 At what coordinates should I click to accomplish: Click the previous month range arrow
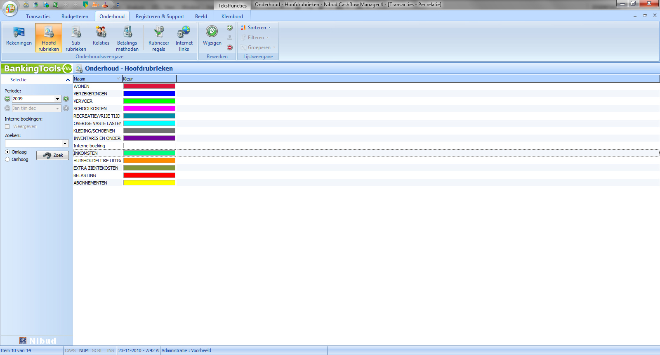(7, 108)
